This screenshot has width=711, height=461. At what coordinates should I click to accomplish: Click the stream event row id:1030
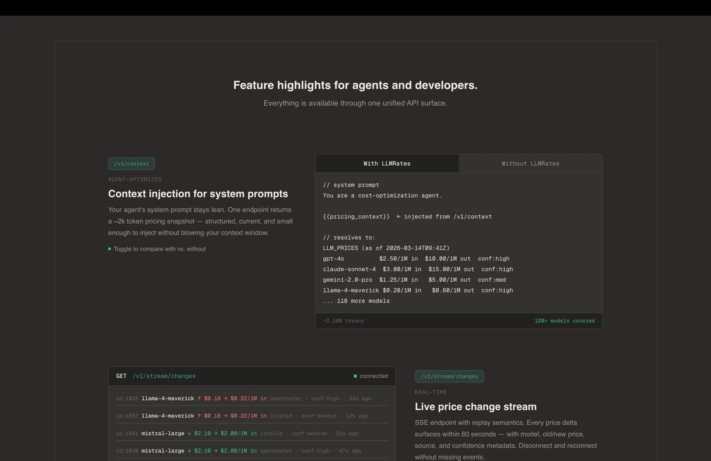point(252,451)
